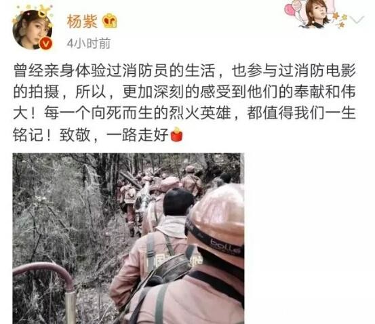Click the gold crown membership badge

pos(110,21)
